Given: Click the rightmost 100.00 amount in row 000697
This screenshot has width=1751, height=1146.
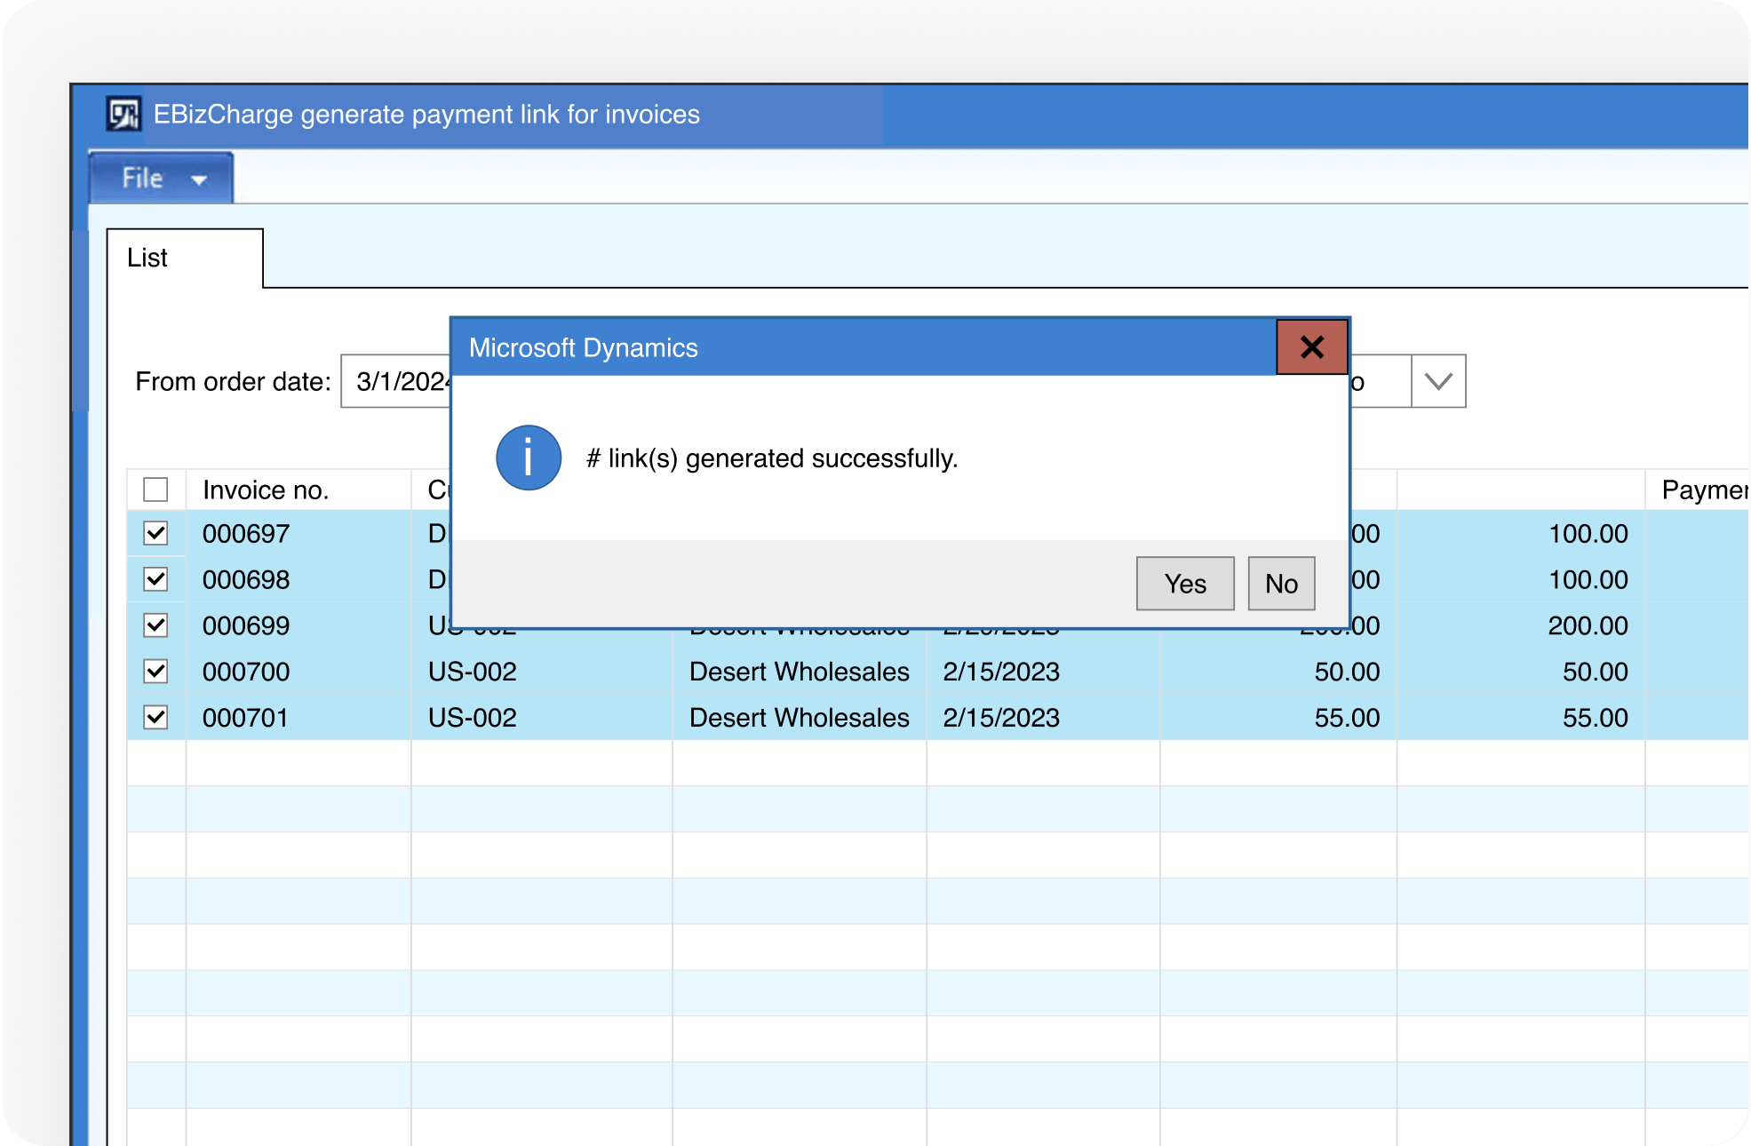Looking at the screenshot, I should click(1588, 534).
